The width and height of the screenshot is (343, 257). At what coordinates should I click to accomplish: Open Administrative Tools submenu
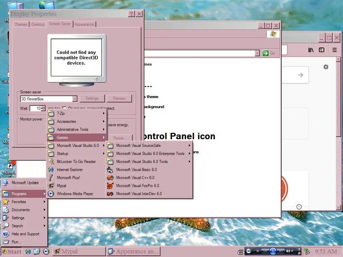pos(76,130)
